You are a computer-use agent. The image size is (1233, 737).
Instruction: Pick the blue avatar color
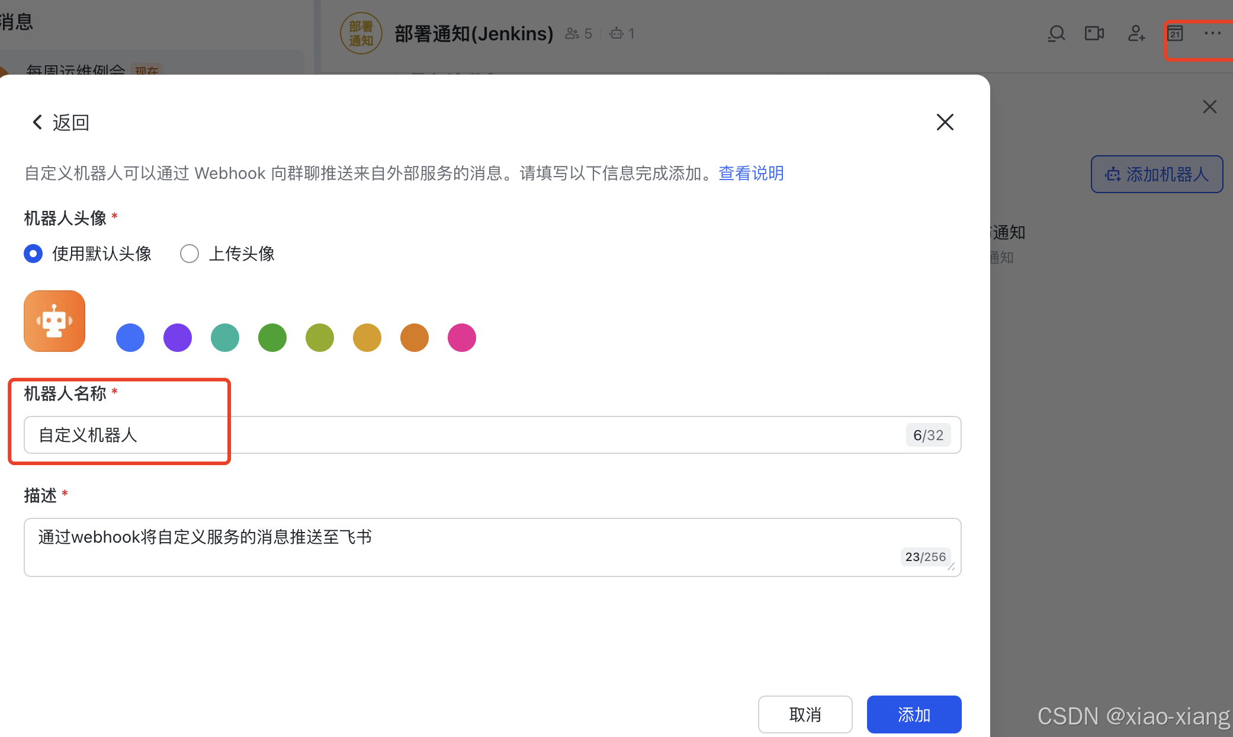pyautogui.click(x=130, y=338)
